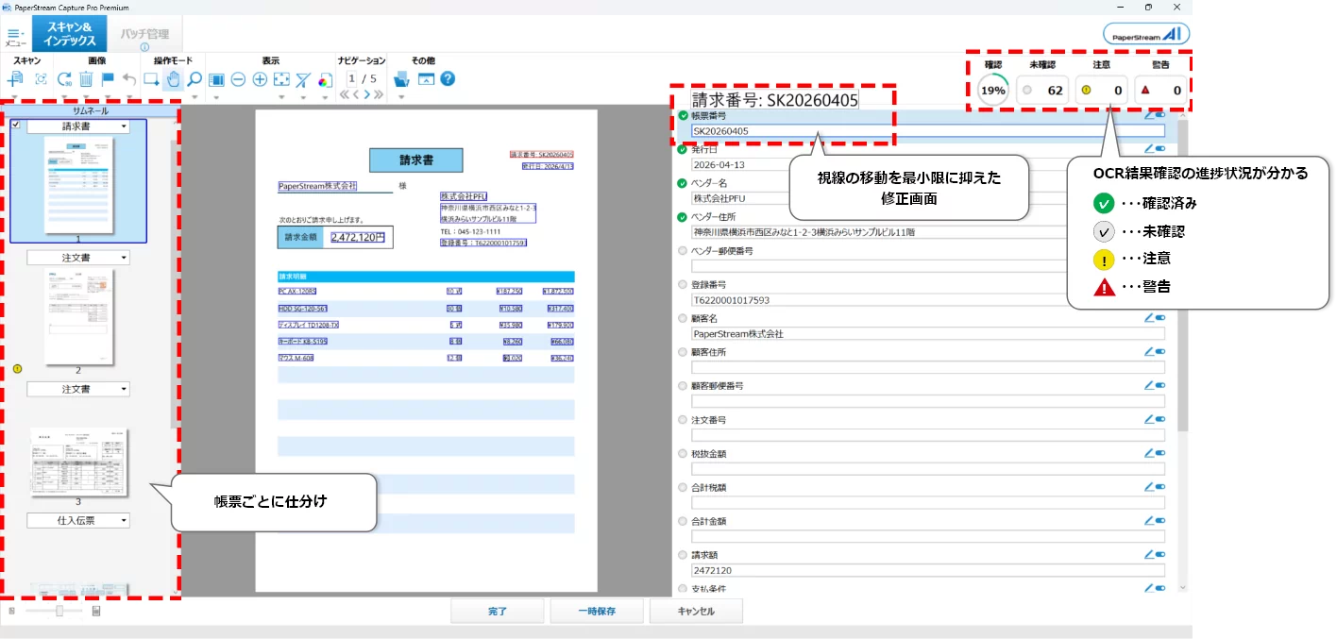This screenshot has height=639, width=1337.
Task: Select the magnifier tool in 操作モード
Action: click(x=194, y=79)
